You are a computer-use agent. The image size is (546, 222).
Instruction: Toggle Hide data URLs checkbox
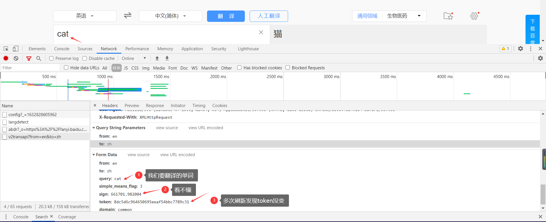66,68
